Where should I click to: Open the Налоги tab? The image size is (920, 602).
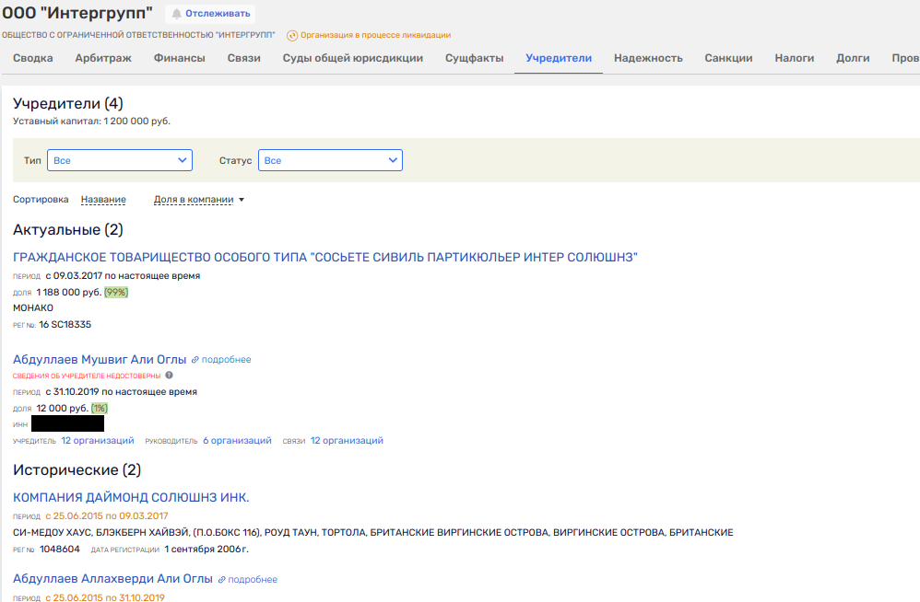point(795,58)
